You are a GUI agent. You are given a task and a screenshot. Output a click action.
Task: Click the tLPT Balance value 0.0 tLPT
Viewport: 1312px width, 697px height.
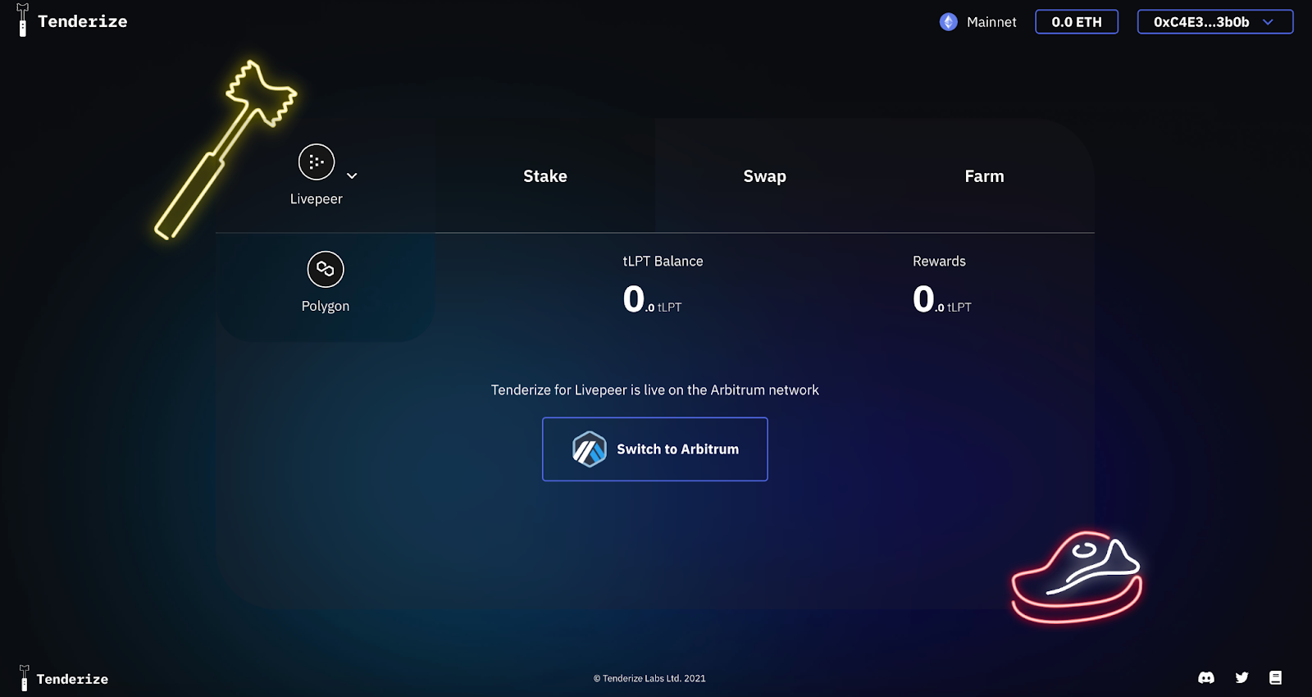[x=652, y=299]
